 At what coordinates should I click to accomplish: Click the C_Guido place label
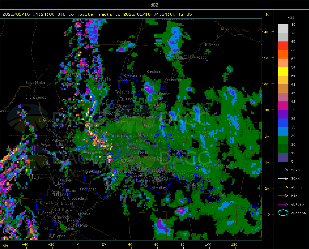coord(46,120)
